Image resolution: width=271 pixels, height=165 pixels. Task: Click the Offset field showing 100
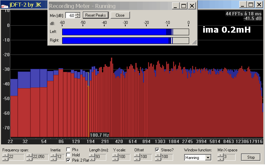point(146,157)
